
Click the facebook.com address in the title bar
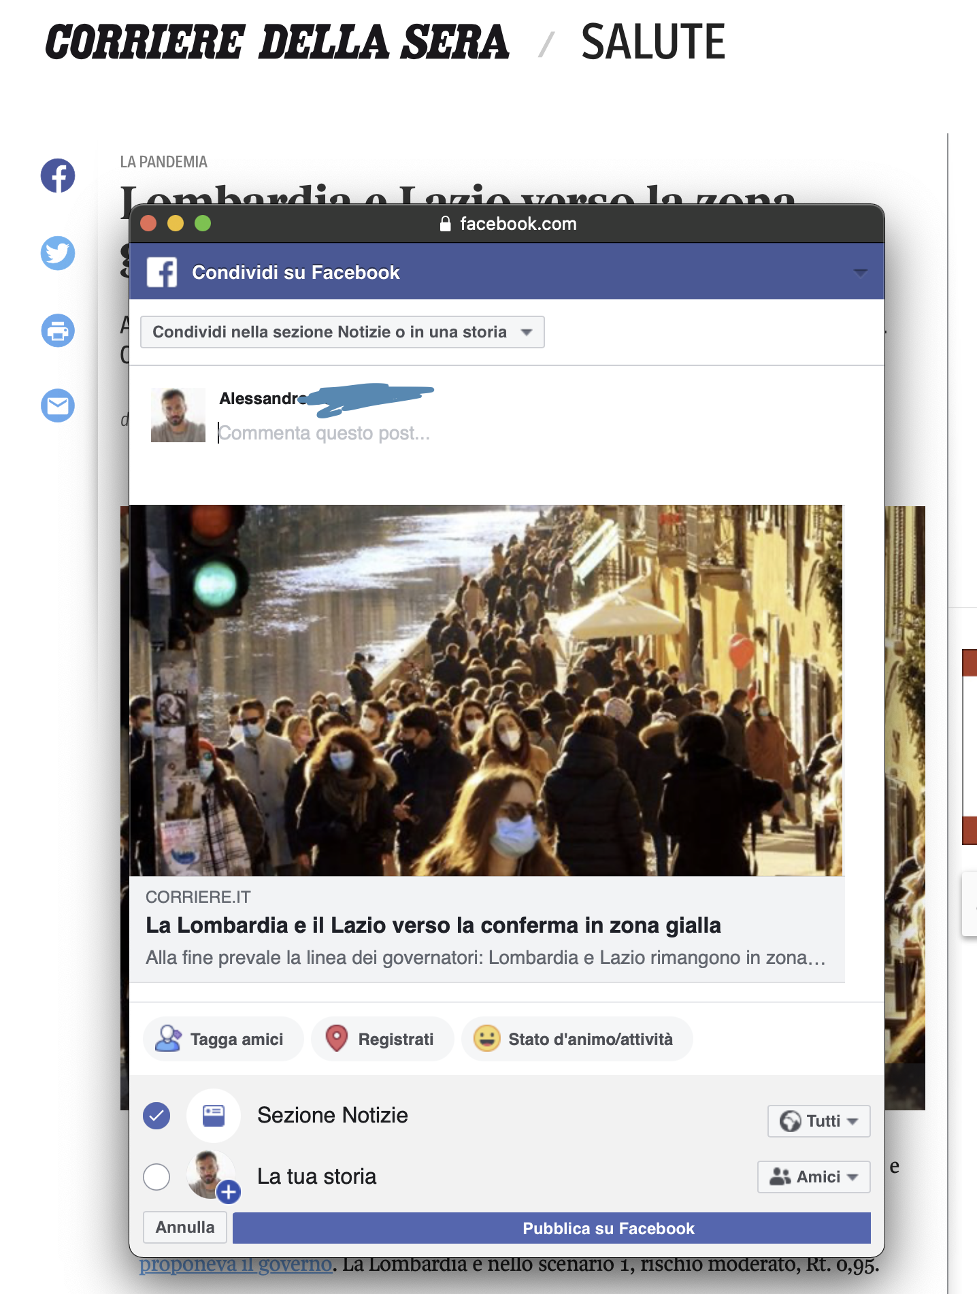click(518, 224)
